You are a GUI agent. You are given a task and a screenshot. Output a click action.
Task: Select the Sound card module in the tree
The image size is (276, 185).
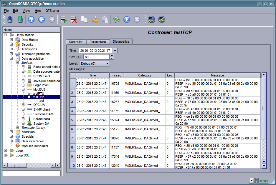click(x=42, y=119)
